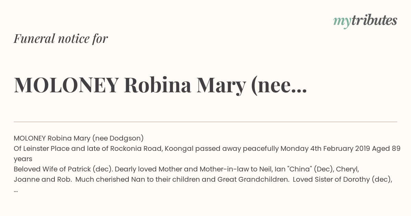Click the 'Of Leinster Place' address line
This screenshot has height=216, width=411.
(207, 148)
